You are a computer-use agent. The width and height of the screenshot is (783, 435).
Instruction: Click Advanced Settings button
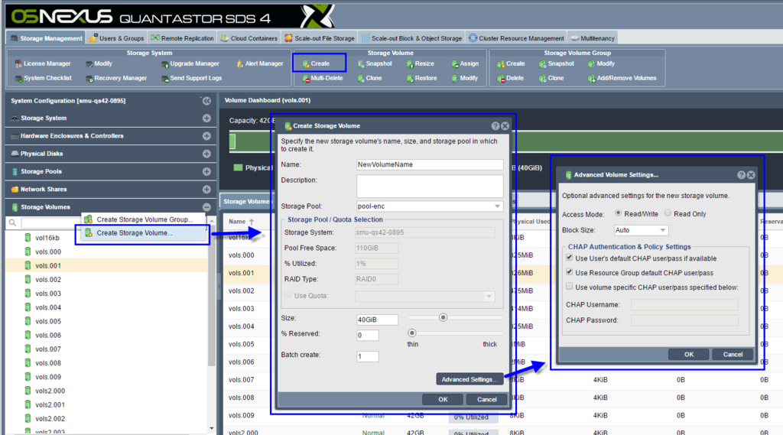pyautogui.click(x=469, y=379)
